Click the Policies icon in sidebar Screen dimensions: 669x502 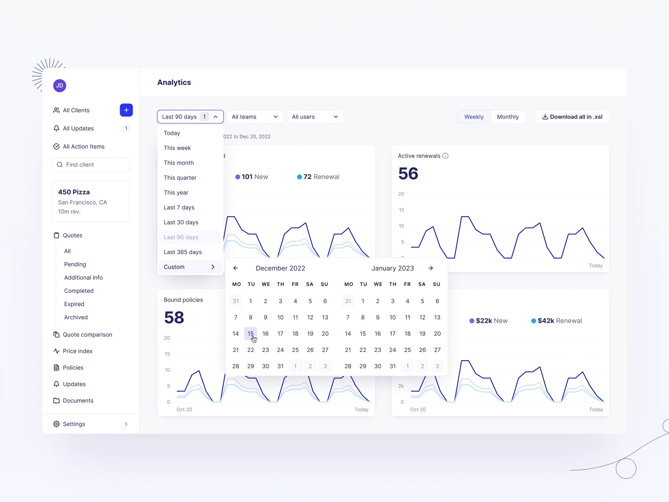click(57, 367)
